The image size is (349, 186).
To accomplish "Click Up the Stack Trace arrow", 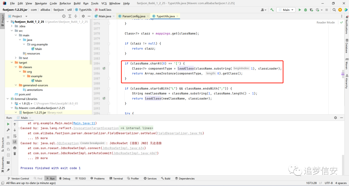I will 15,124.
